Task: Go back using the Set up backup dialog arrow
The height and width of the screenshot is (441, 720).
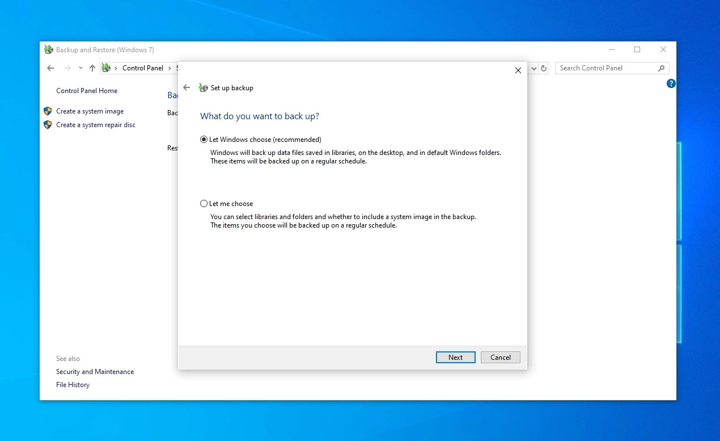Action: (x=187, y=88)
